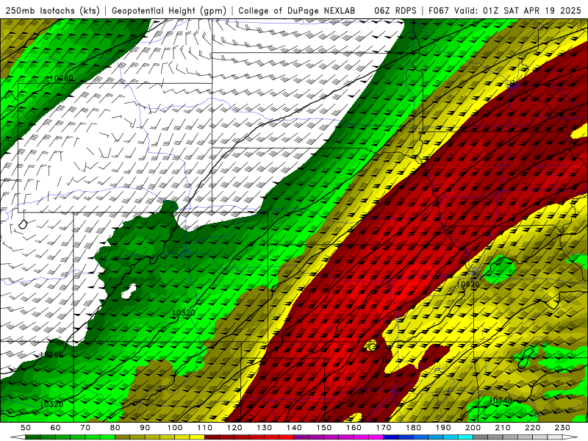The width and height of the screenshot is (588, 441).
Task: Click the "200" value on the color scale
Action: 473,428
